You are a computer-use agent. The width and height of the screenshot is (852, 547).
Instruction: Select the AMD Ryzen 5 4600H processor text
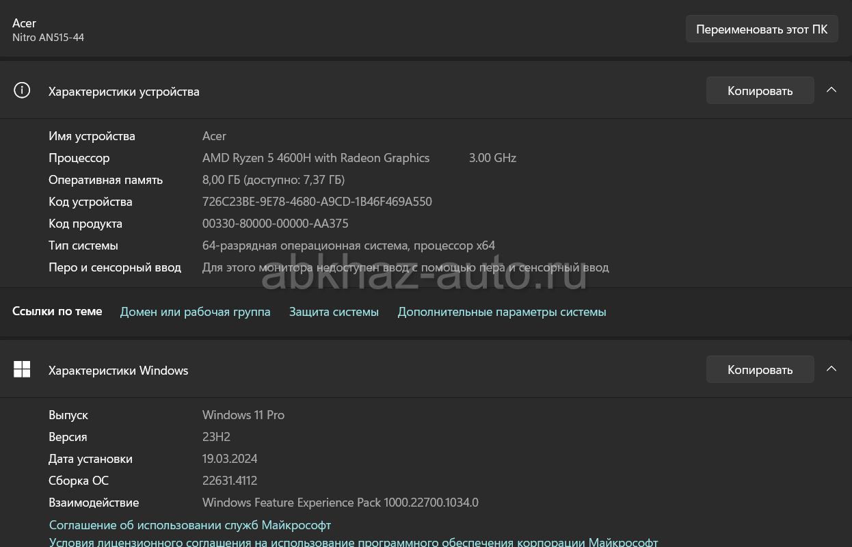point(316,158)
